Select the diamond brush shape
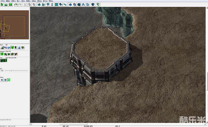This screenshot has height=127, width=208. [9, 80]
